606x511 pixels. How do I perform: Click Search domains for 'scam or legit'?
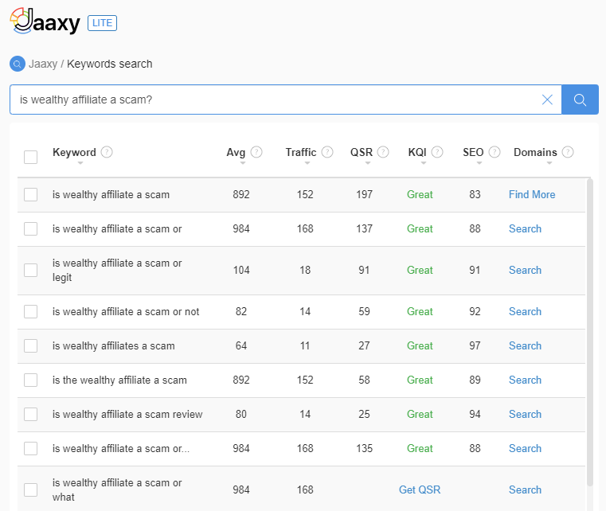click(525, 270)
